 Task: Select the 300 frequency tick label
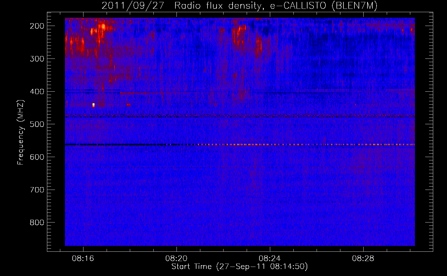click(37, 59)
